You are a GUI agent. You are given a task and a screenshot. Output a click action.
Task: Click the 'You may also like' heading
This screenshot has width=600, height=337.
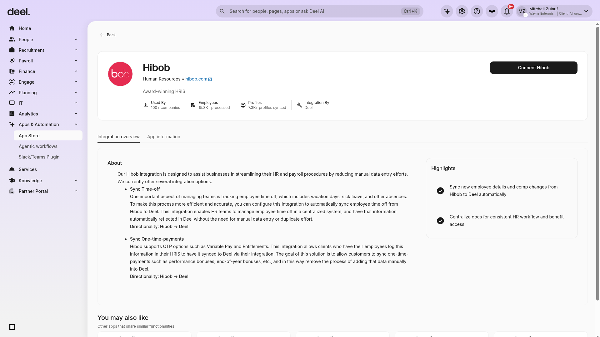[x=123, y=318]
